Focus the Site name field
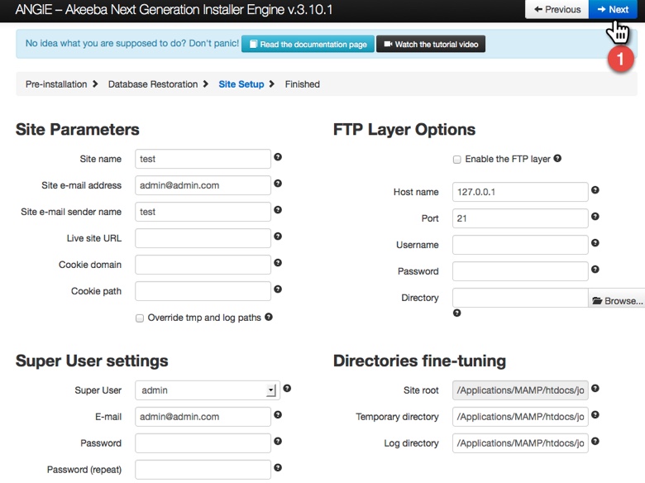 click(x=203, y=159)
